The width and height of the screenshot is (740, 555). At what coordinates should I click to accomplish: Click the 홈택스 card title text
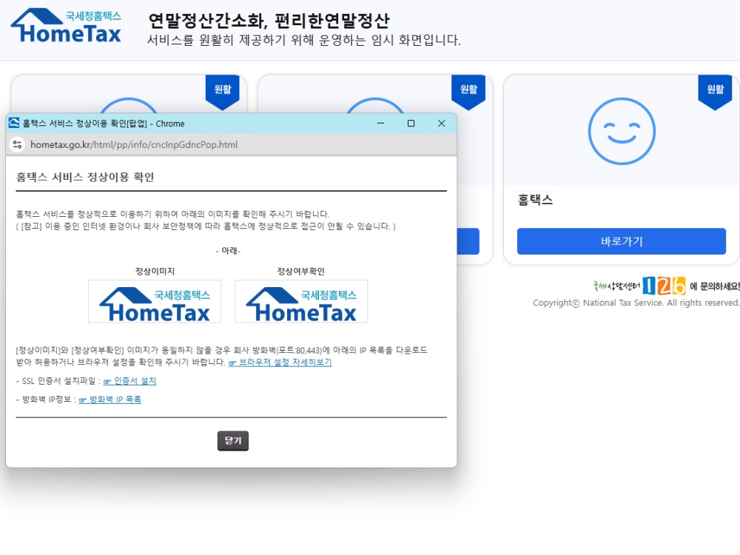(535, 200)
